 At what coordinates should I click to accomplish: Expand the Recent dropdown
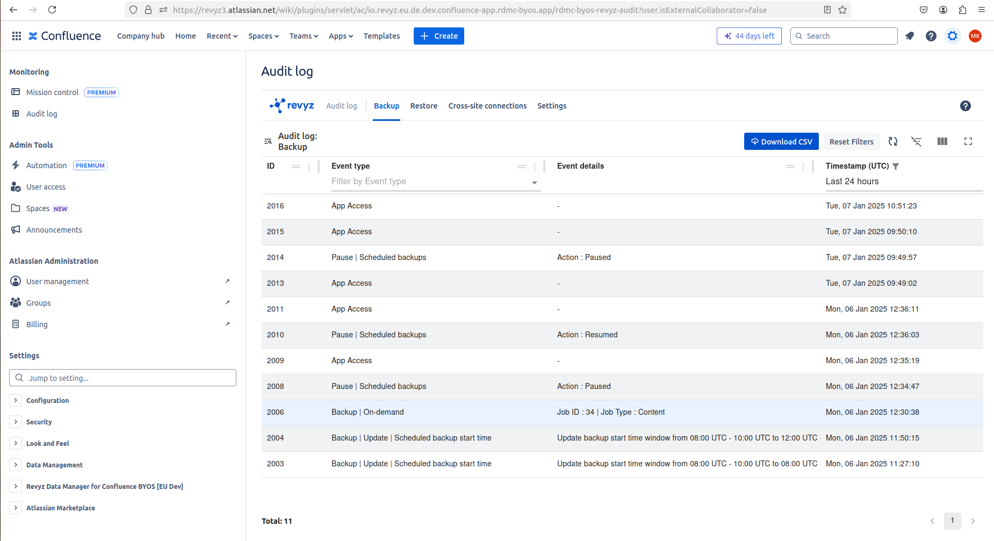pos(222,36)
